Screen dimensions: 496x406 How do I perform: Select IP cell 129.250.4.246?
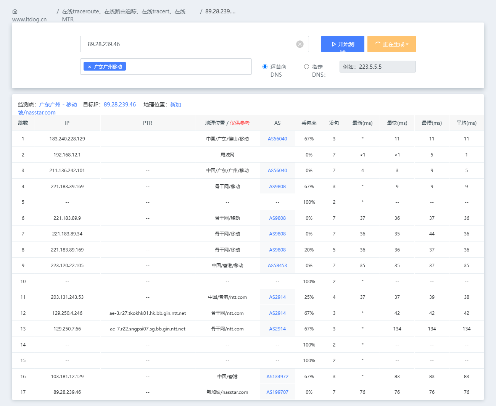coord(67,313)
